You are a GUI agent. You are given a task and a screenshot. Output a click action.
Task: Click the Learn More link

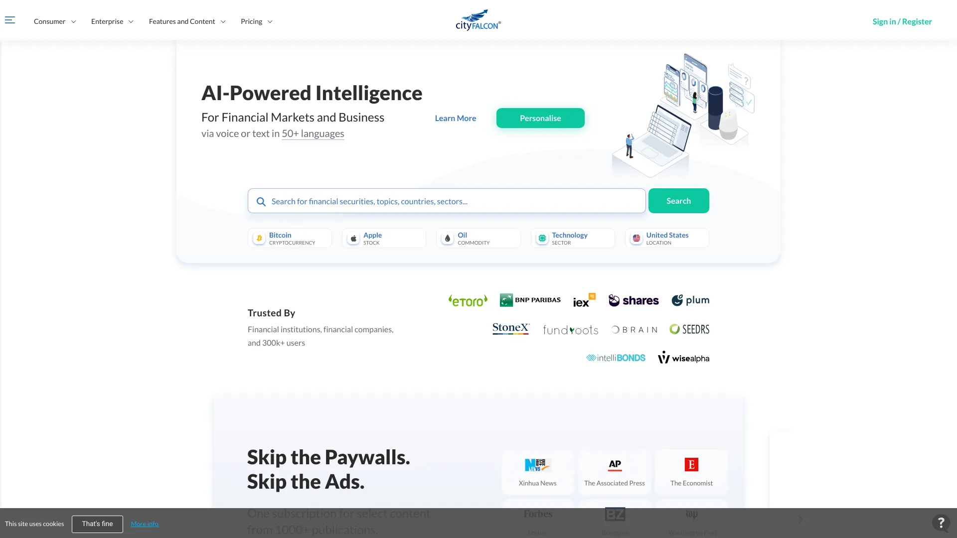click(456, 118)
